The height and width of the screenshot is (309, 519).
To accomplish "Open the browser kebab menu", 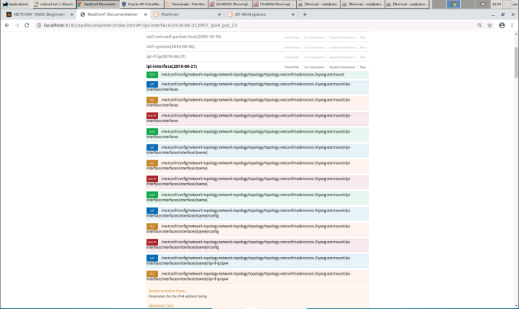I will 512,25.
